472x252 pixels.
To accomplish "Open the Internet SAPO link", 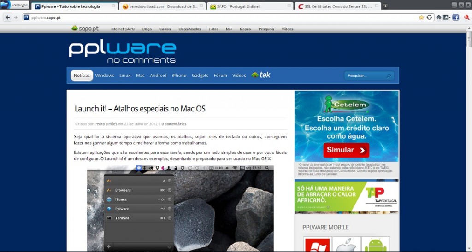I will click(x=123, y=29).
